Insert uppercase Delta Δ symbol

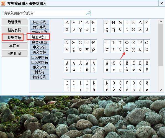click(x=87, y=23)
